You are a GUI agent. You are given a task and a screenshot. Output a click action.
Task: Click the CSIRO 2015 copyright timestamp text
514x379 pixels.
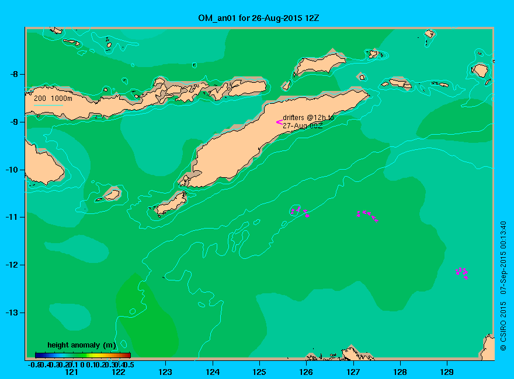click(x=503, y=286)
